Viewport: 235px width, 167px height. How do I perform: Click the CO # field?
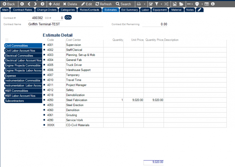[x=58, y=18]
